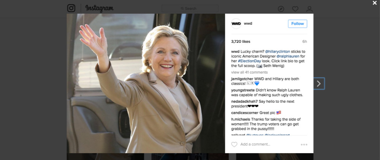Open the wwd username link
This screenshot has width=380, height=160.
(248, 24)
